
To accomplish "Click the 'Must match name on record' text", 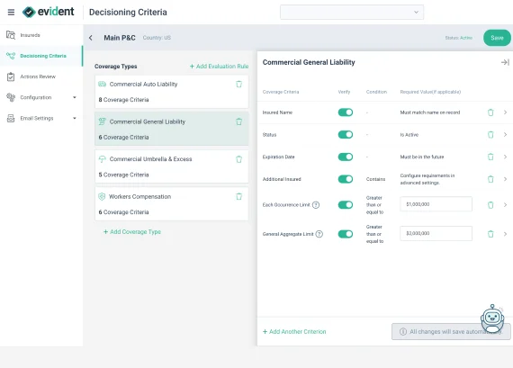I will point(430,112).
